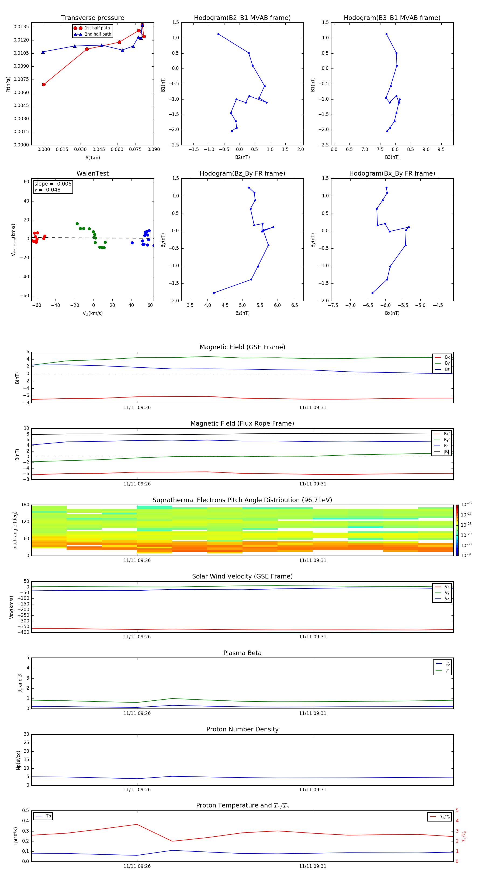
Task: Click the 'B2(nT)' x-axis label
Action: (x=242, y=158)
